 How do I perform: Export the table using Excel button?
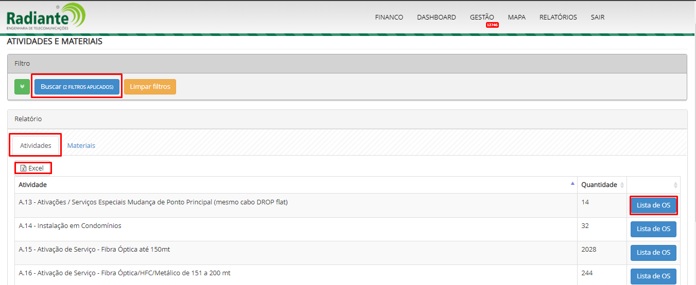32,168
